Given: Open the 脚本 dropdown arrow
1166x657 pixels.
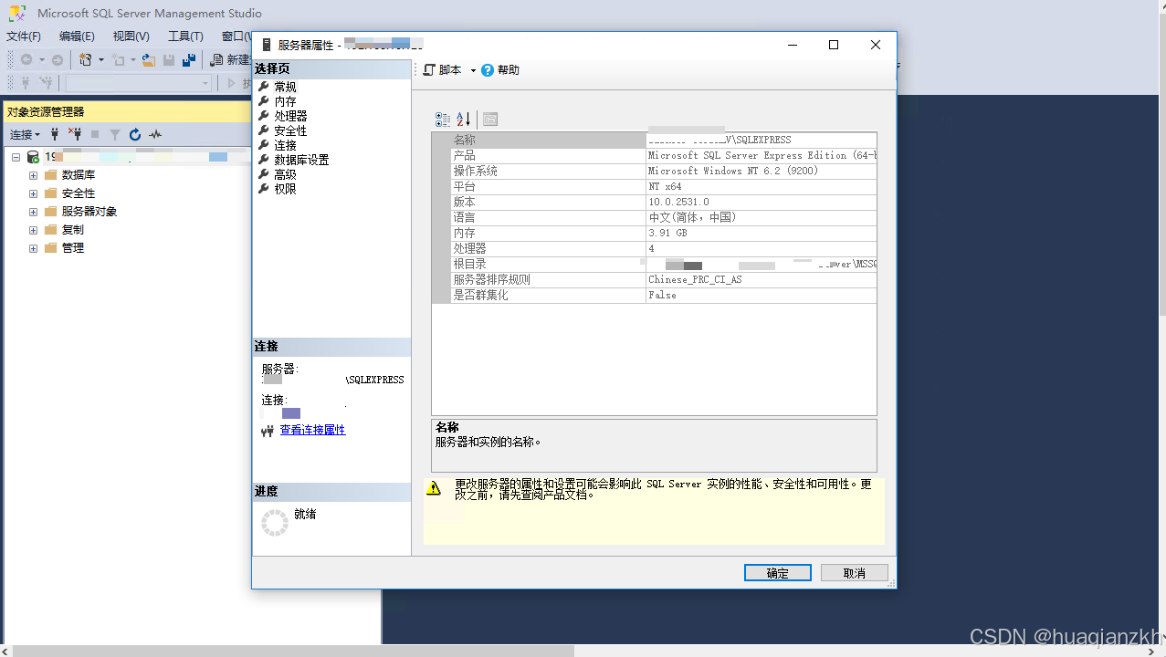Looking at the screenshot, I should [x=473, y=70].
